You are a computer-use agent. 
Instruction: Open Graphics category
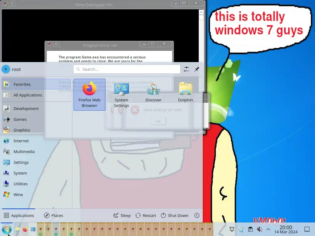(36, 130)
